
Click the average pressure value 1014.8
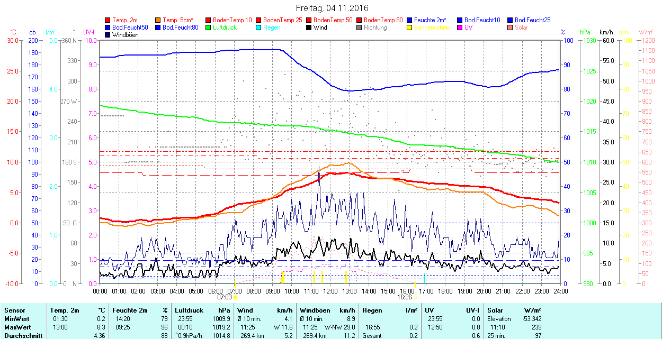click(221, 336)
